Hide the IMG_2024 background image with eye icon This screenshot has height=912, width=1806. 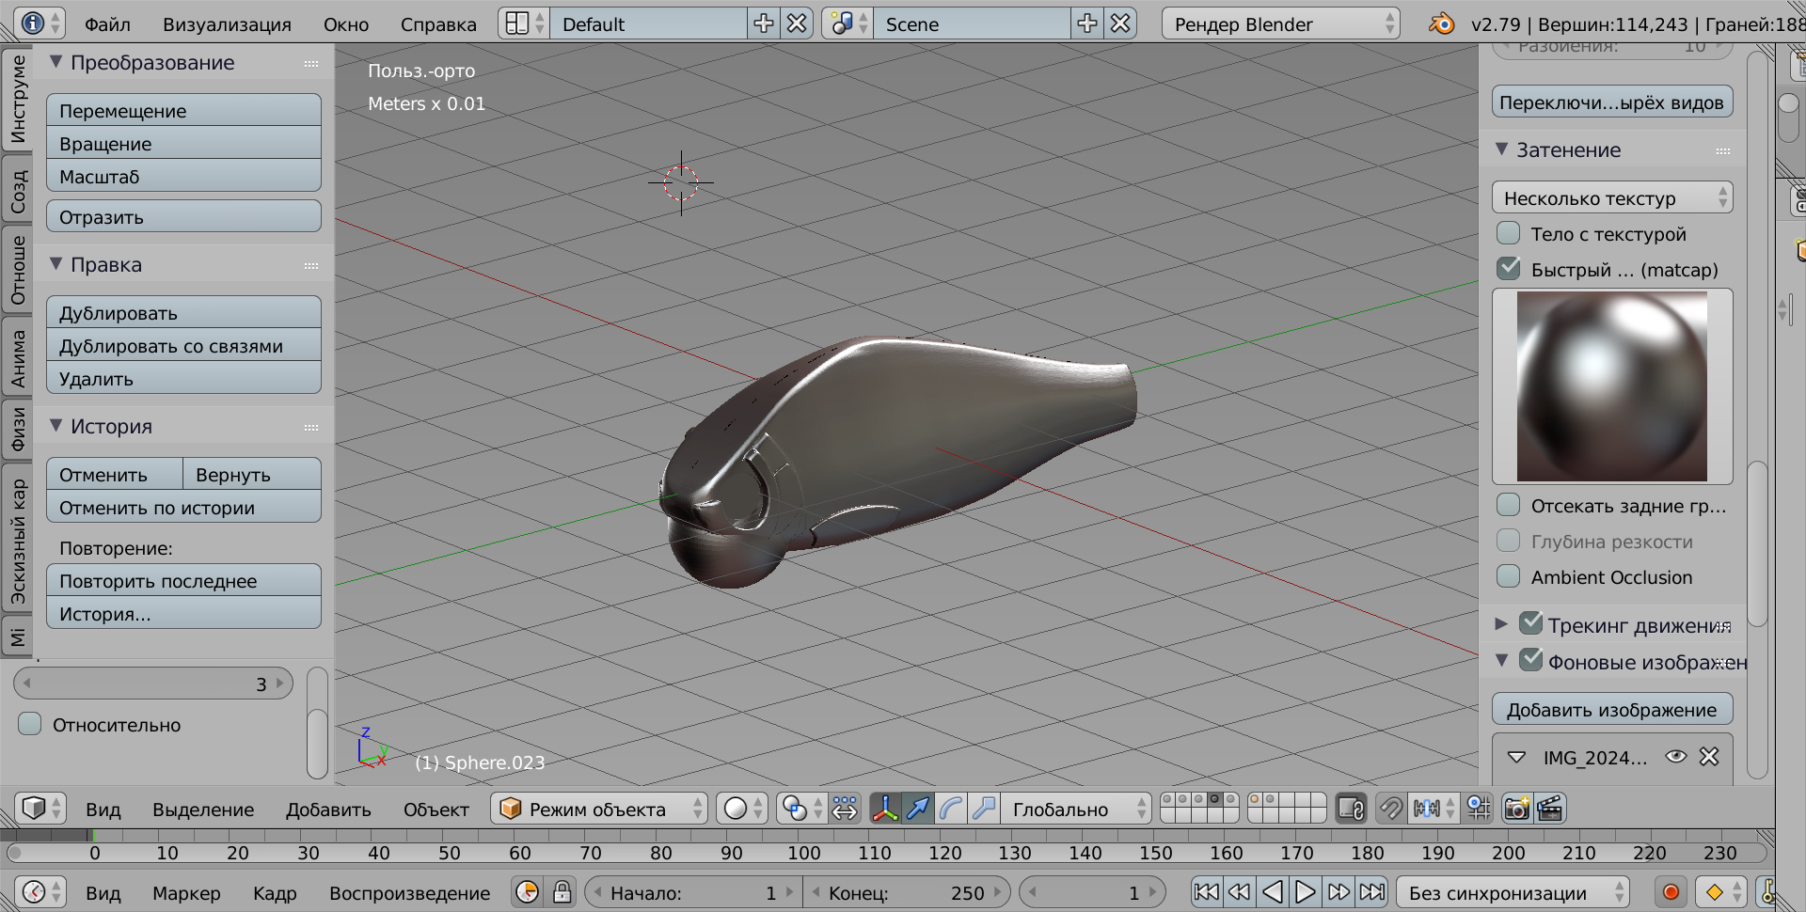[1675, 757]
